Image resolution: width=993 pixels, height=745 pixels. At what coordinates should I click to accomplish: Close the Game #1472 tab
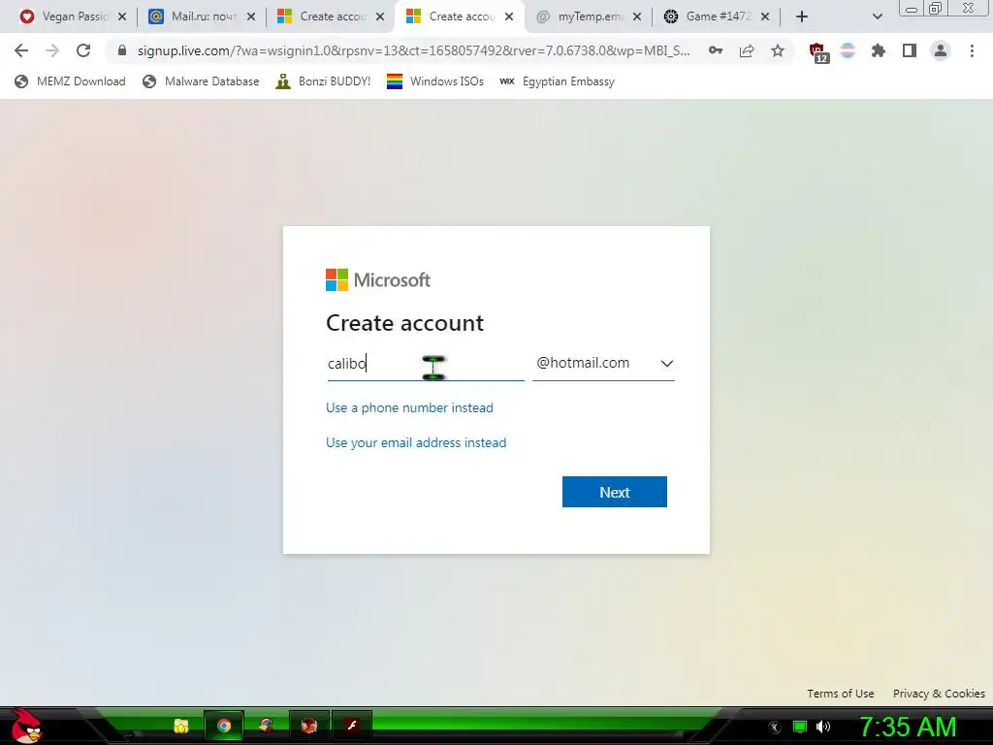coord(765,17)
